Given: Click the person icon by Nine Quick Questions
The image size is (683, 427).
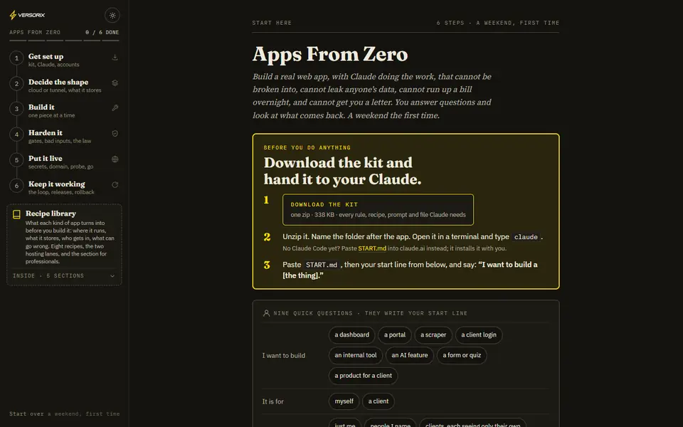Looking at the screenshot, I should (266, 313).
